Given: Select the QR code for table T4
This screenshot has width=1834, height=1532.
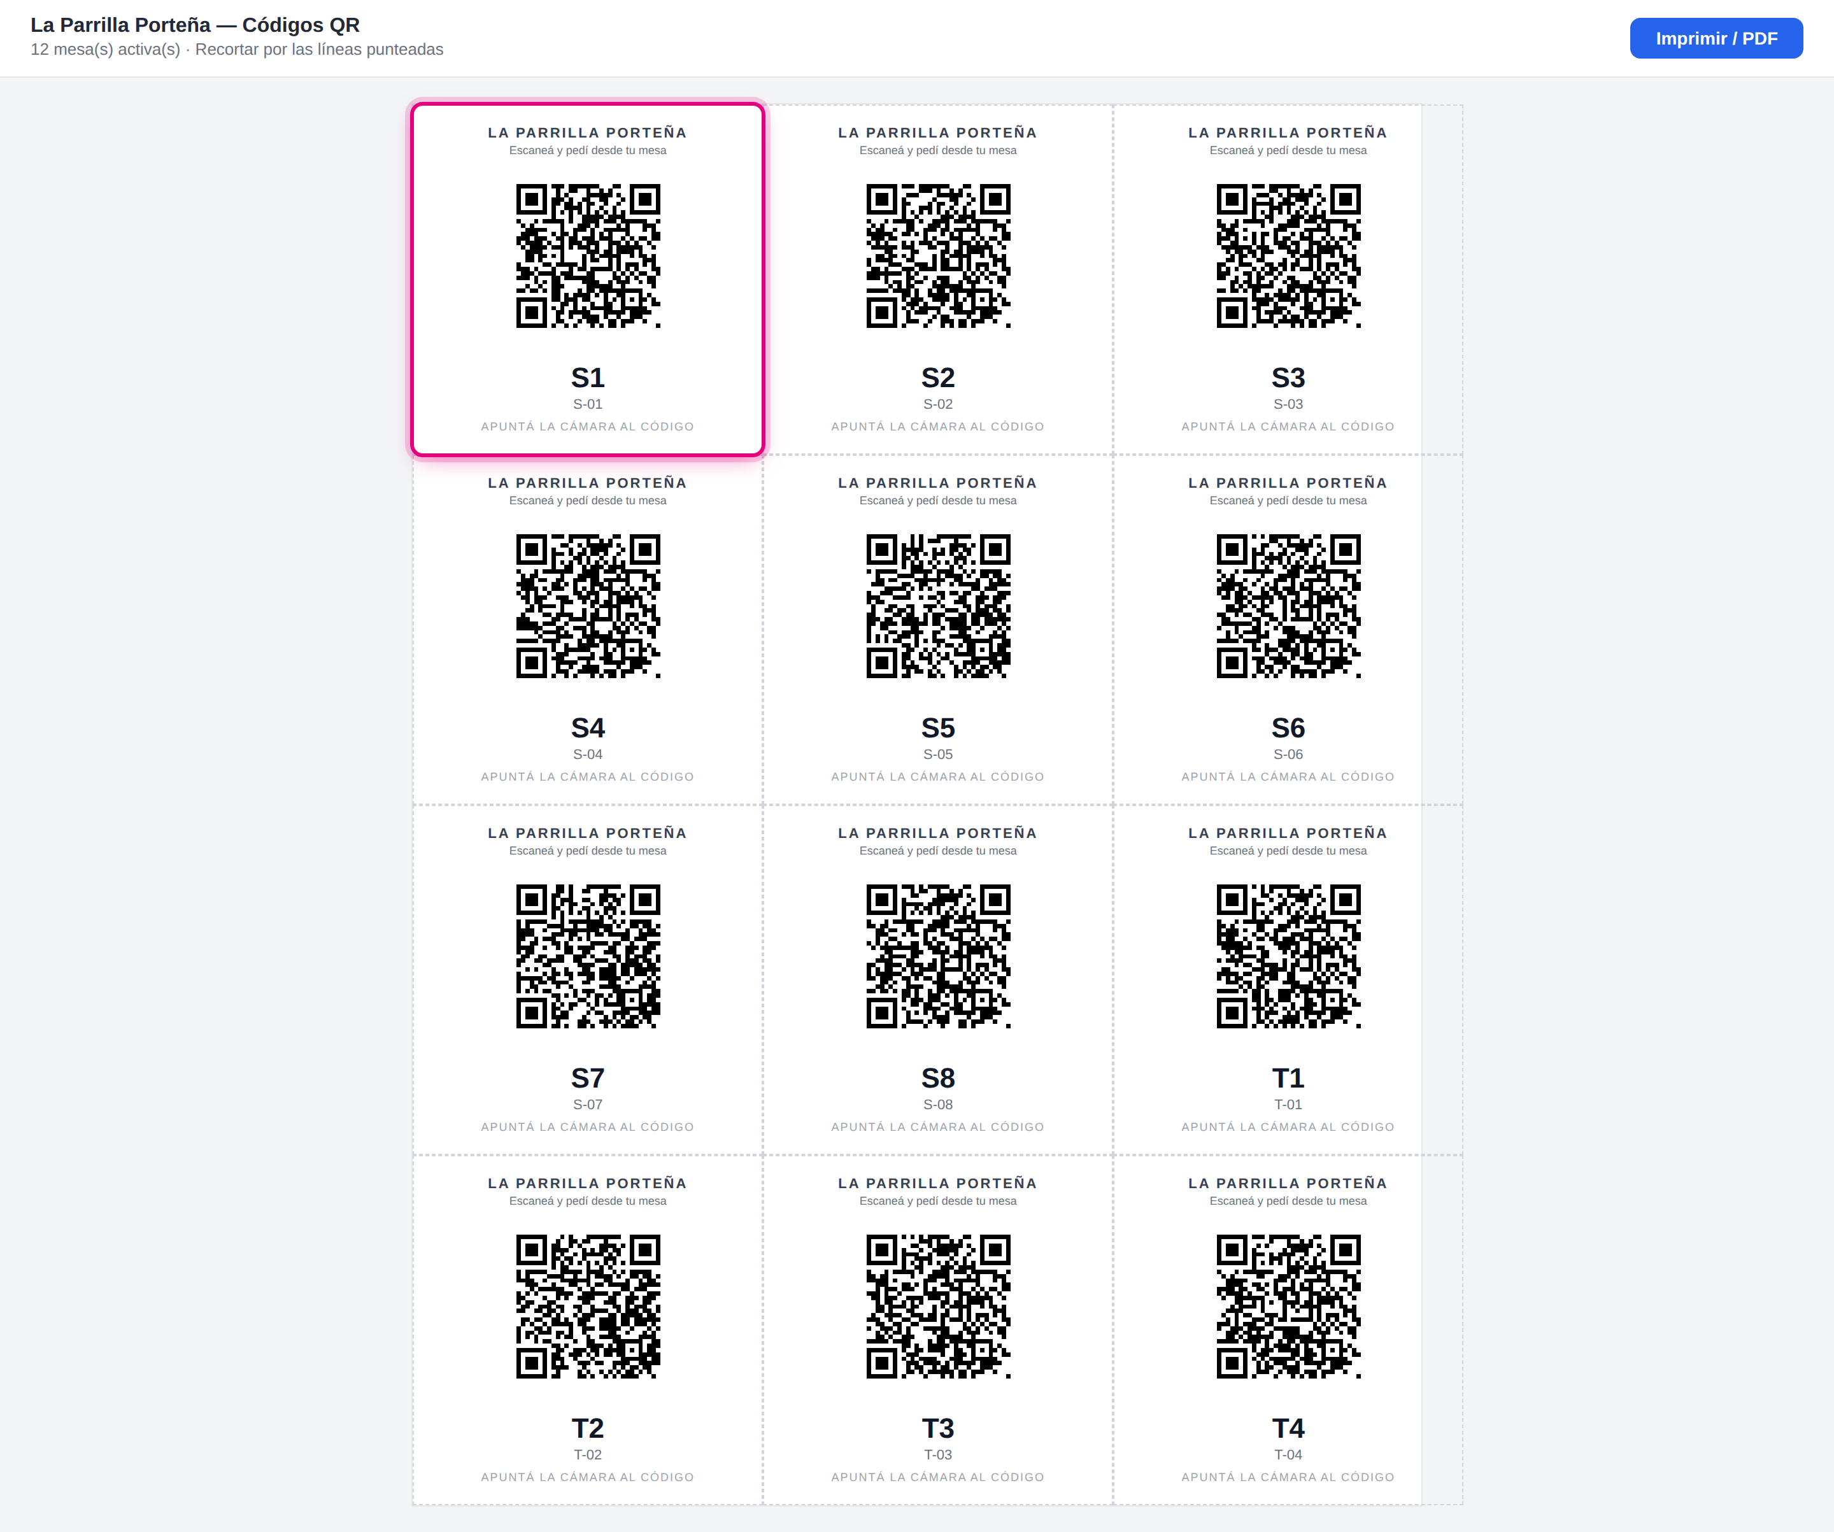Looking at the screenshot, I should 1288,1307.
